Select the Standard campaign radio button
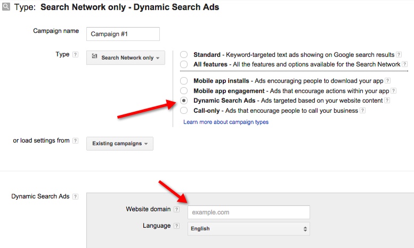Image resolution: width=414 pixels, height=248 pixels. click(x=184, y=55)
